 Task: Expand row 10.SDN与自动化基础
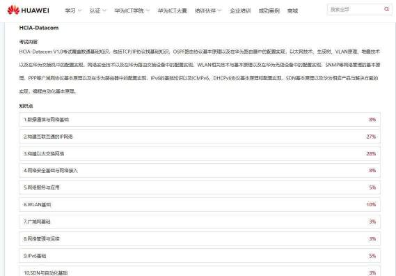pos(200,271)
